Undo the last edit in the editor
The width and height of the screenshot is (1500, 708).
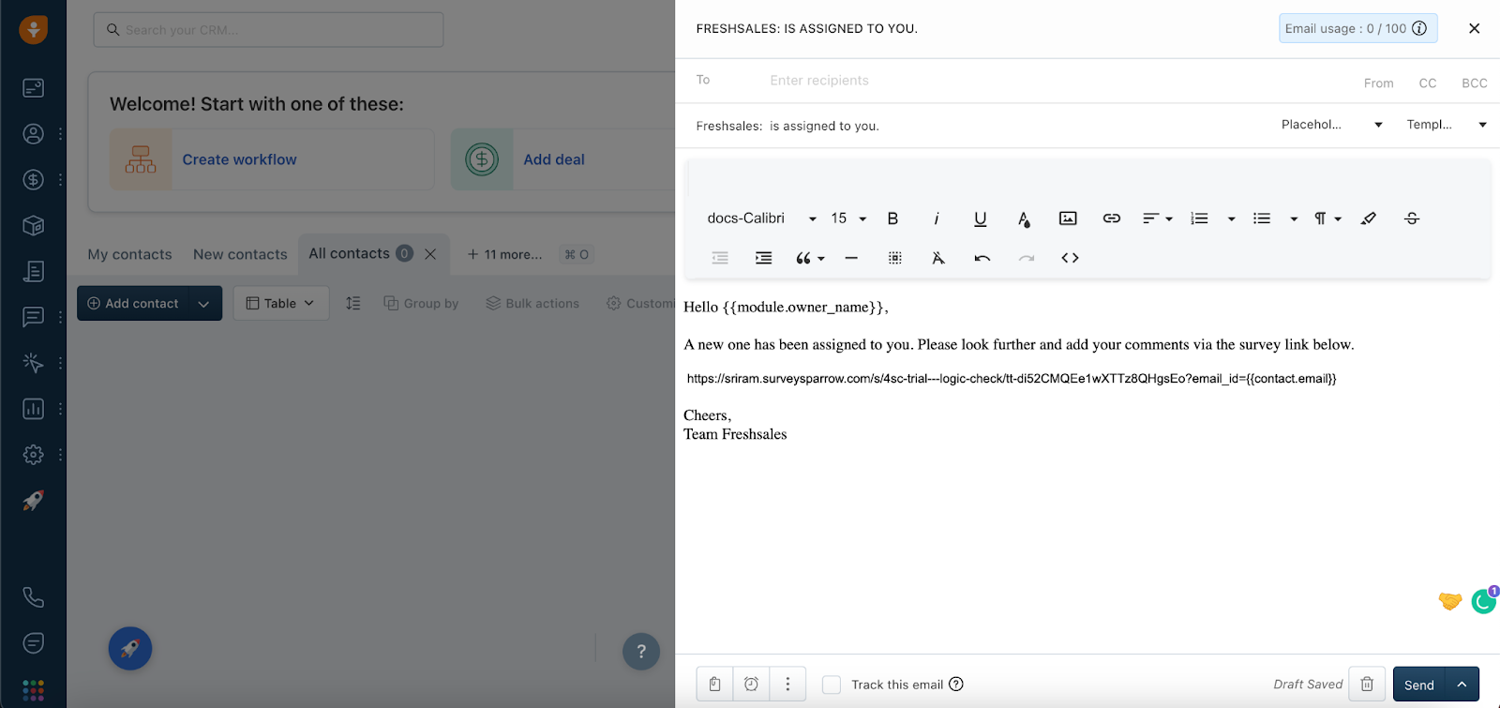click(982, 258)
